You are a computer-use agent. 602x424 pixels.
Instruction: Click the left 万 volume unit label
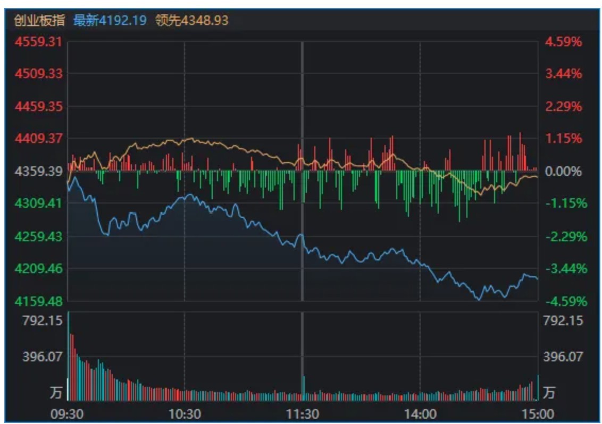click(56, 393)
